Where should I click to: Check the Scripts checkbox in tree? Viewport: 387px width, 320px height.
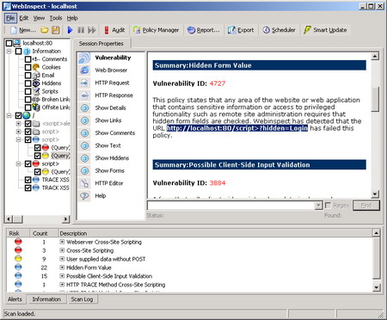(x=28, y=91)
